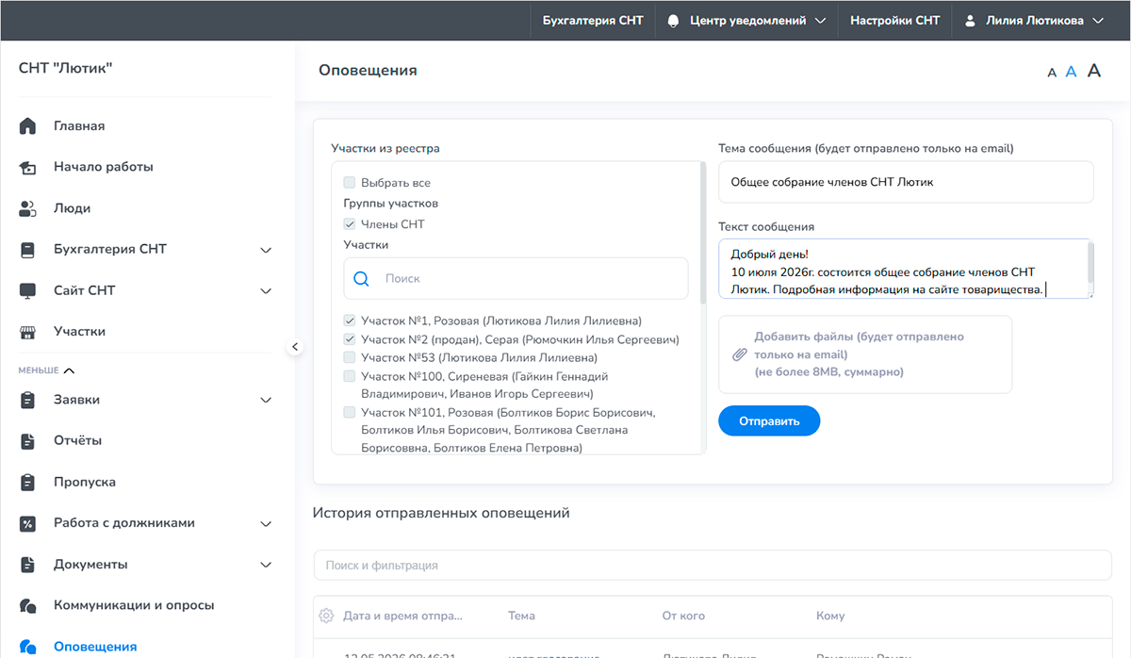Click the paperclip attach files icon
Screen dimensions: 1131x658
tap(740, 354)
